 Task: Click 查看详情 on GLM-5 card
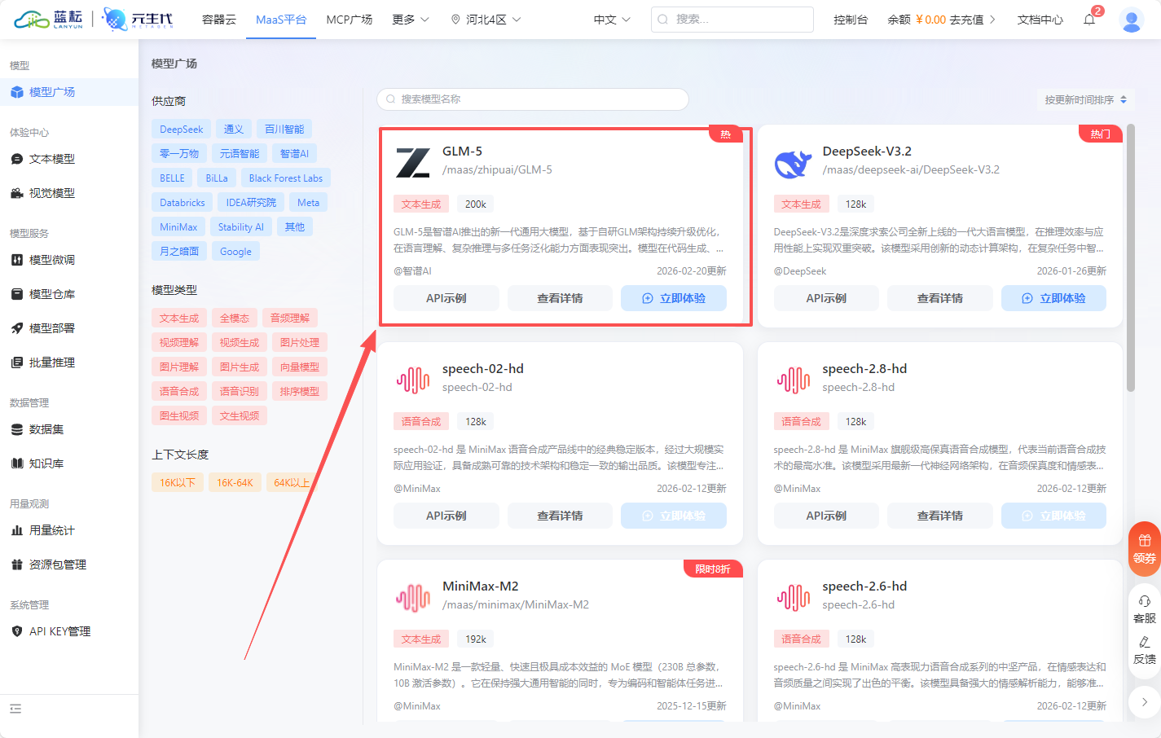pos(561,298)
